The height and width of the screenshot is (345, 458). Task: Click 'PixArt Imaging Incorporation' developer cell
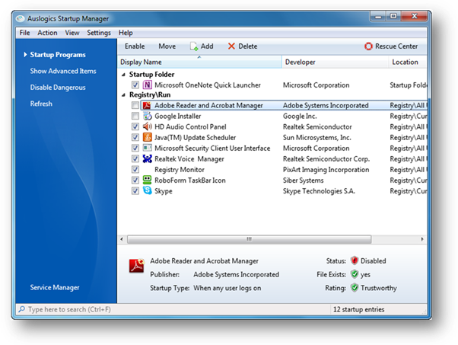tap(326, 170)
